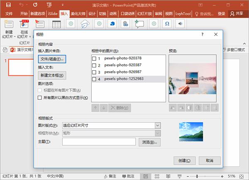Zoom in with the plus button

222,176
